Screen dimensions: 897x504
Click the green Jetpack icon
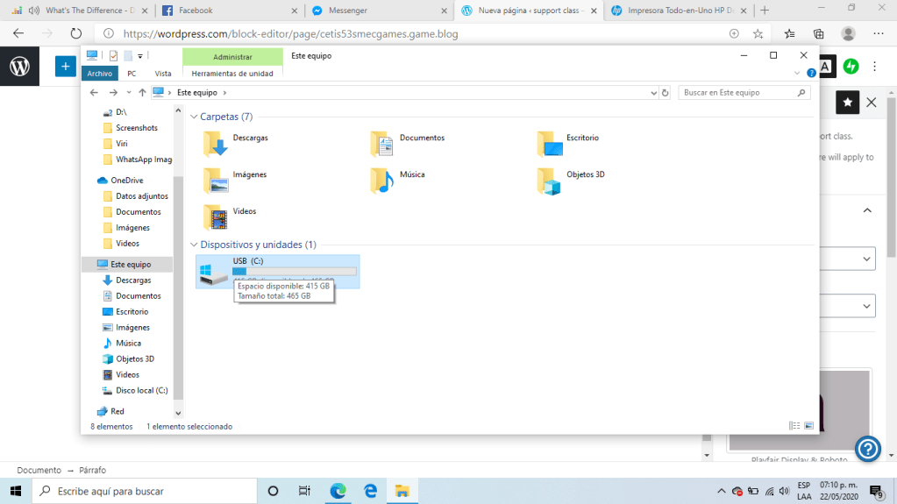(x=851, y=67)
